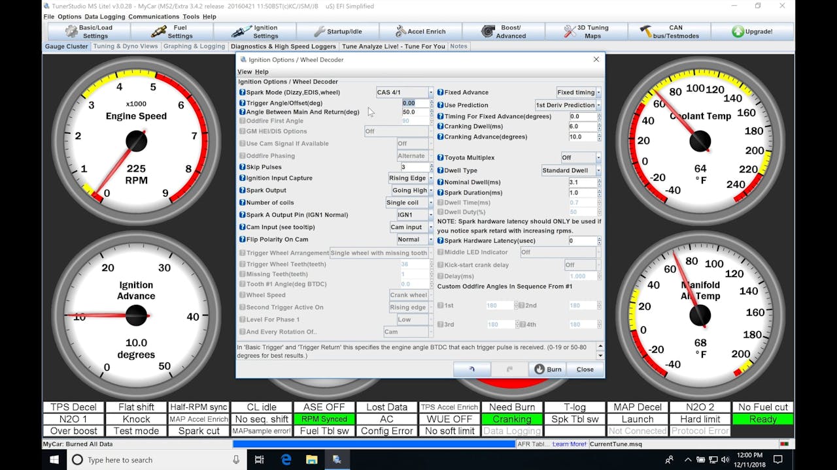Image resolution: width=837 pixels, height=470 pixels.
Task: Click help icon next to Fixed Advance
Action: pyautogui.click(x=440, y=93)
